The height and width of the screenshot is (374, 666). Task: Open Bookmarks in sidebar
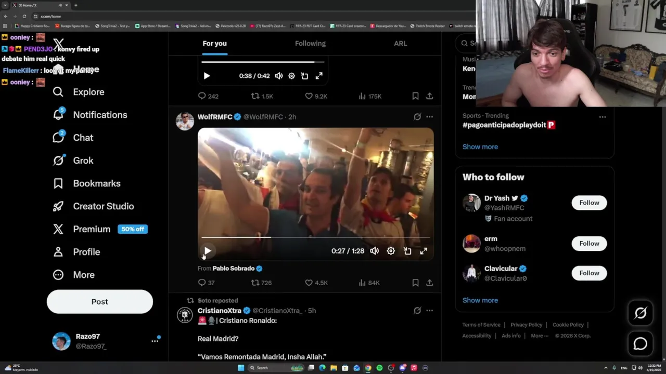point(86,183)
